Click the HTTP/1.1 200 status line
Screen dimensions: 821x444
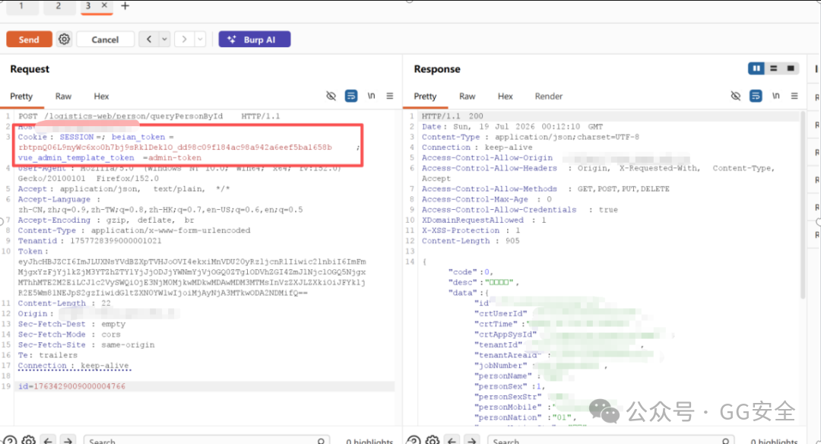[452, 116]
